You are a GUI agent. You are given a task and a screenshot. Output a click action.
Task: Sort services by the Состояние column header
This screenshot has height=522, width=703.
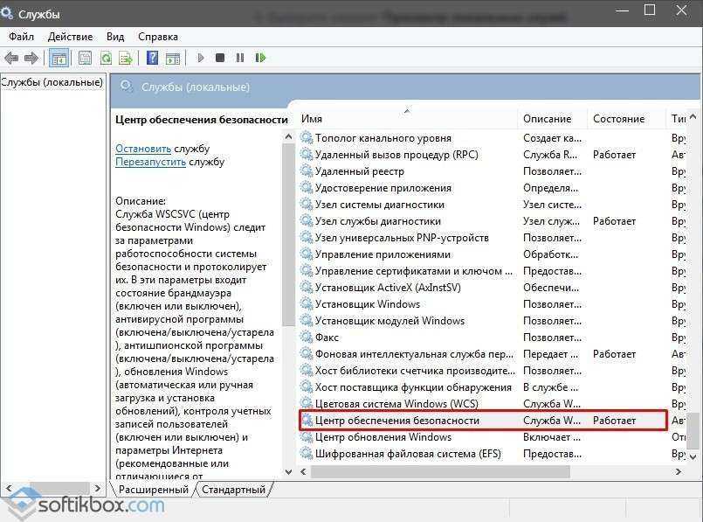click(618, 118)
